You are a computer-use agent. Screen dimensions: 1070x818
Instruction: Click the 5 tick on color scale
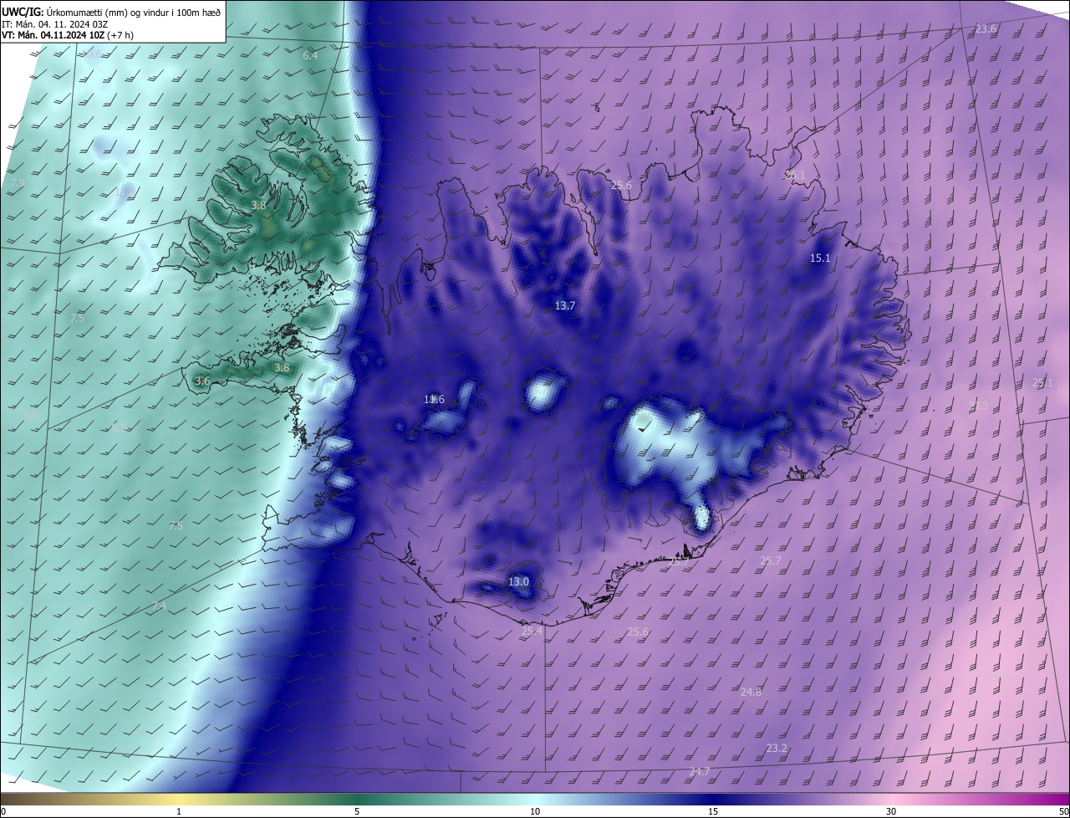coord(357,811)
